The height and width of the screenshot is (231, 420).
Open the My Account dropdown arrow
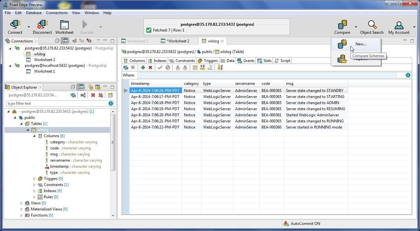click(414, 27)
